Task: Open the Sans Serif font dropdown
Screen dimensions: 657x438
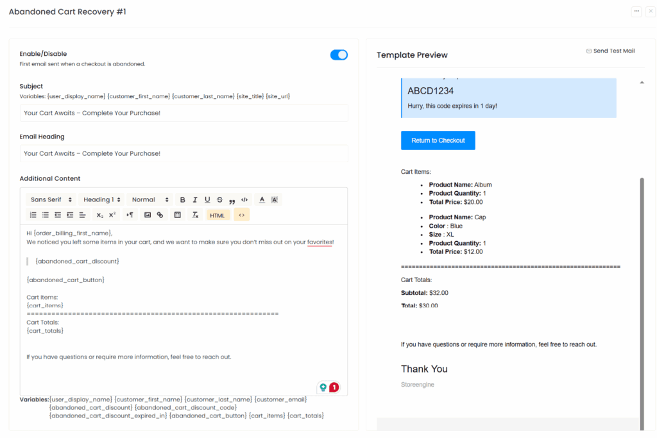Action: [x=50, y=199]
